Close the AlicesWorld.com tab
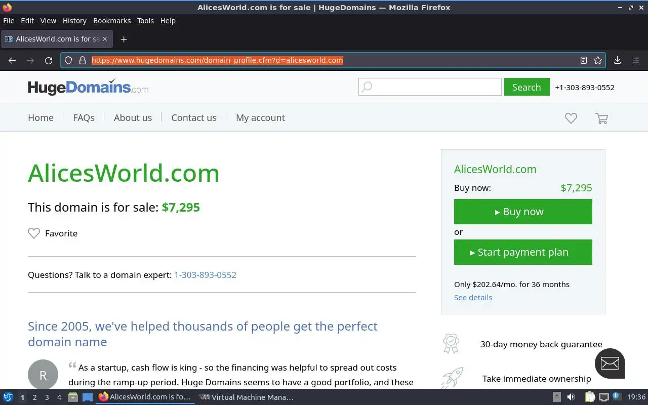The height and width of the screenshot is (405, 648). click(x=105, y=39)
